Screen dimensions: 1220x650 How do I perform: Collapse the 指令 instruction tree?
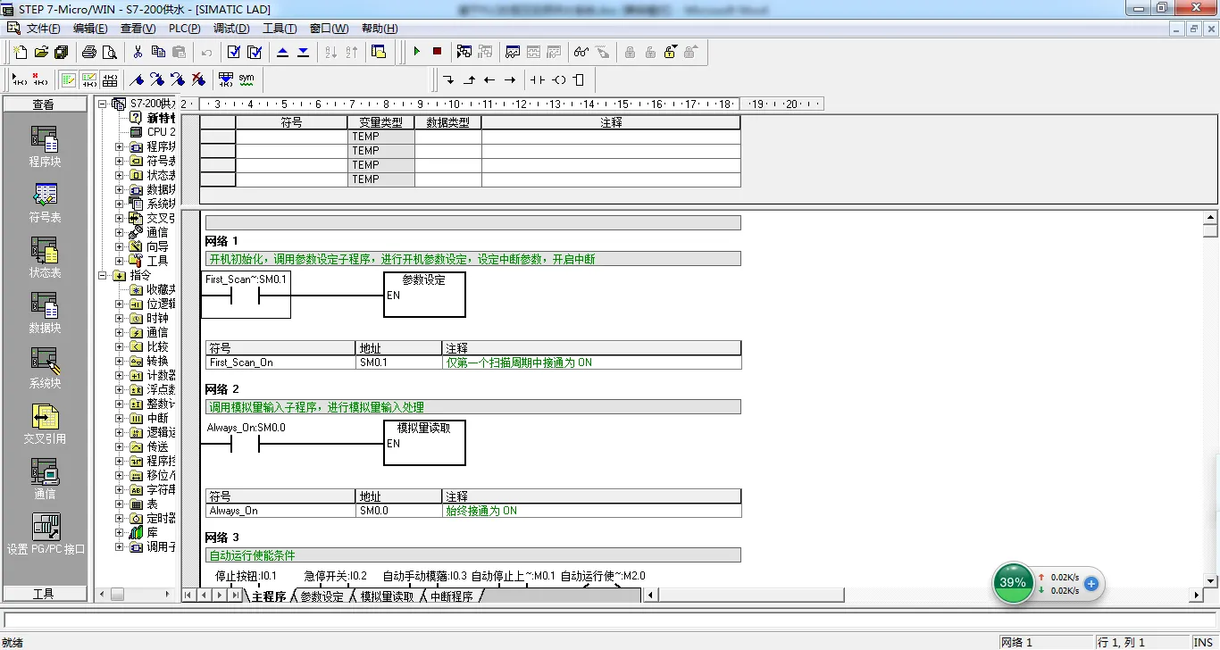[103, 275]
